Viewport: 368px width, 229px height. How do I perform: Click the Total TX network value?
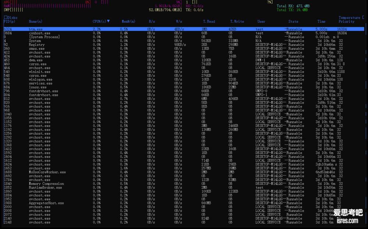tap(292, 10)
